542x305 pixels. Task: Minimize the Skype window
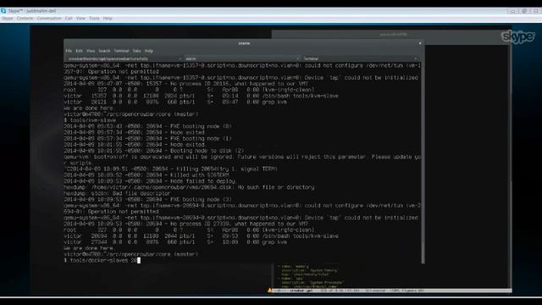click(x=512, y=11)
